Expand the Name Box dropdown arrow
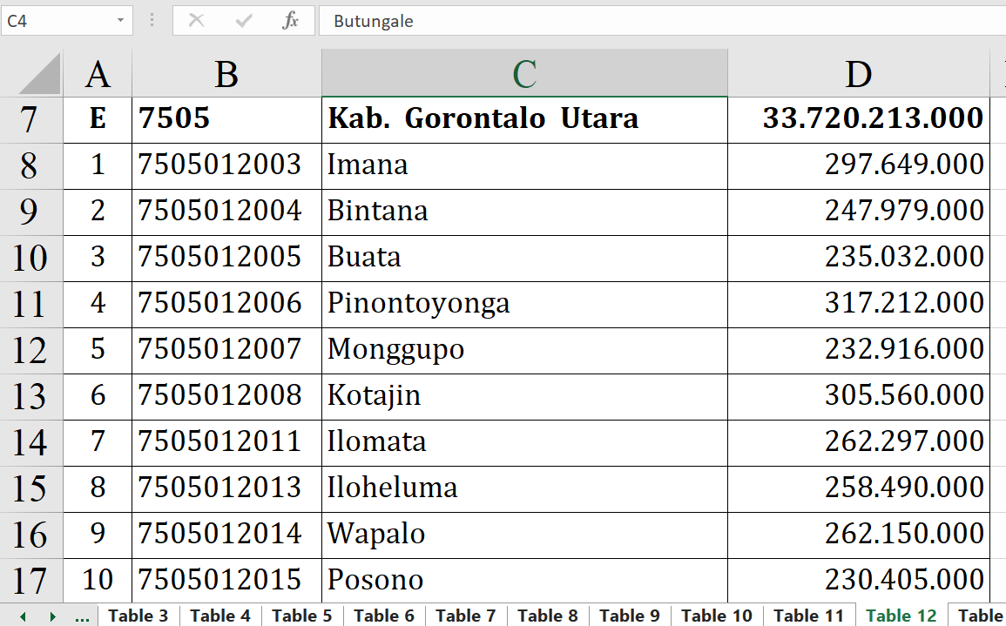 [119, 21]
